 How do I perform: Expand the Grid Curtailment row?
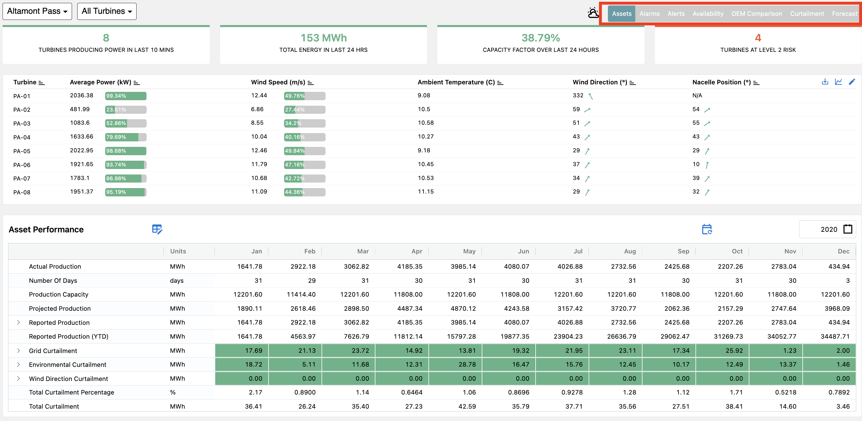[18, 350]
